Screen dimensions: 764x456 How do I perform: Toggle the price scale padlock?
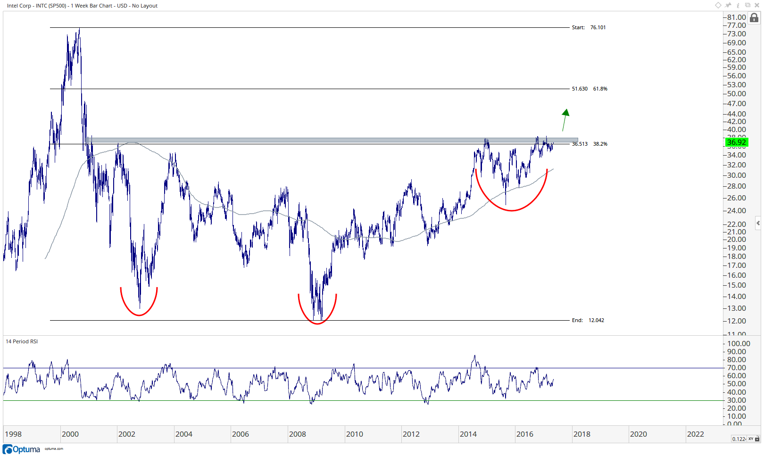pos(754,18)
